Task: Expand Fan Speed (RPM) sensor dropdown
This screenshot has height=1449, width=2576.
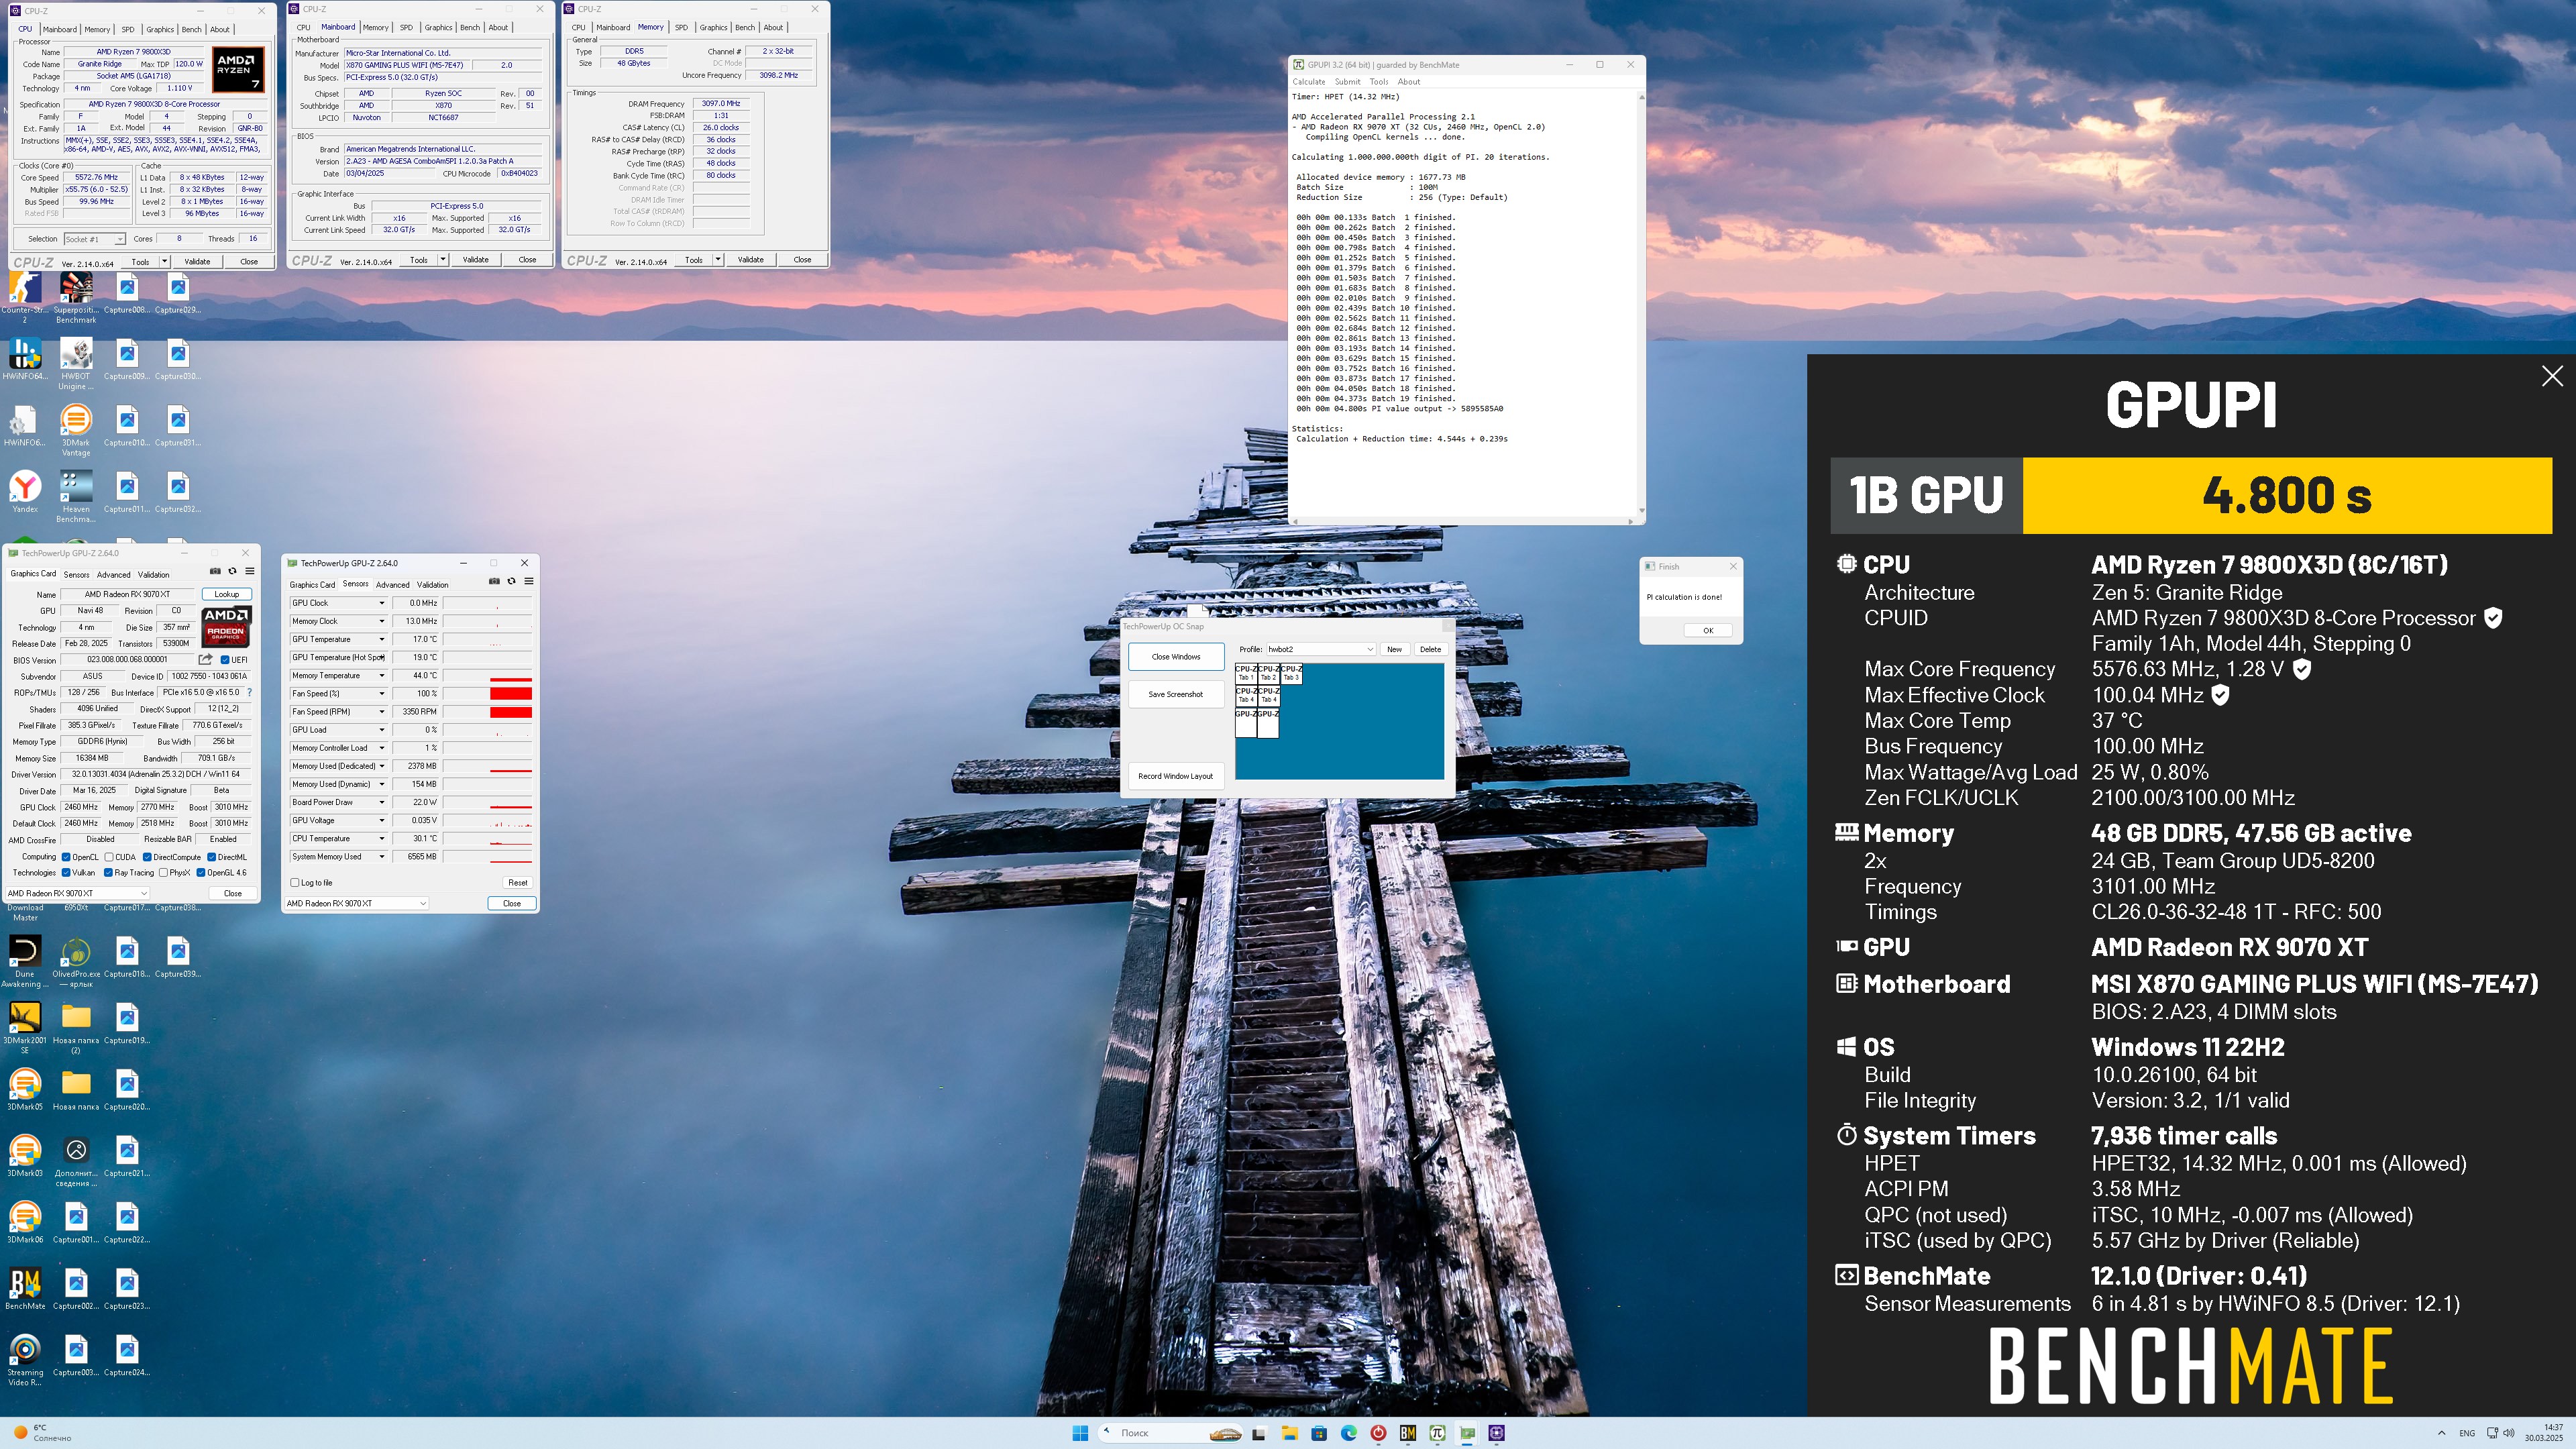Action: tap(381, 712)
